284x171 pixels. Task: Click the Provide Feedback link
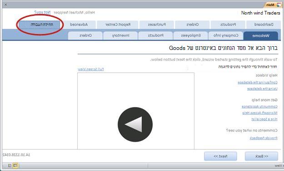pyautogui.click(x=264, y=138)
